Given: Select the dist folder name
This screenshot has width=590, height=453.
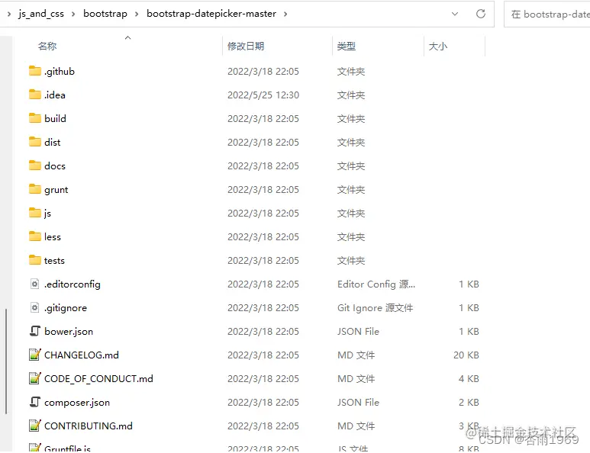Looking at the screenshot, I should pyautogui.click(x=53, y=143).
